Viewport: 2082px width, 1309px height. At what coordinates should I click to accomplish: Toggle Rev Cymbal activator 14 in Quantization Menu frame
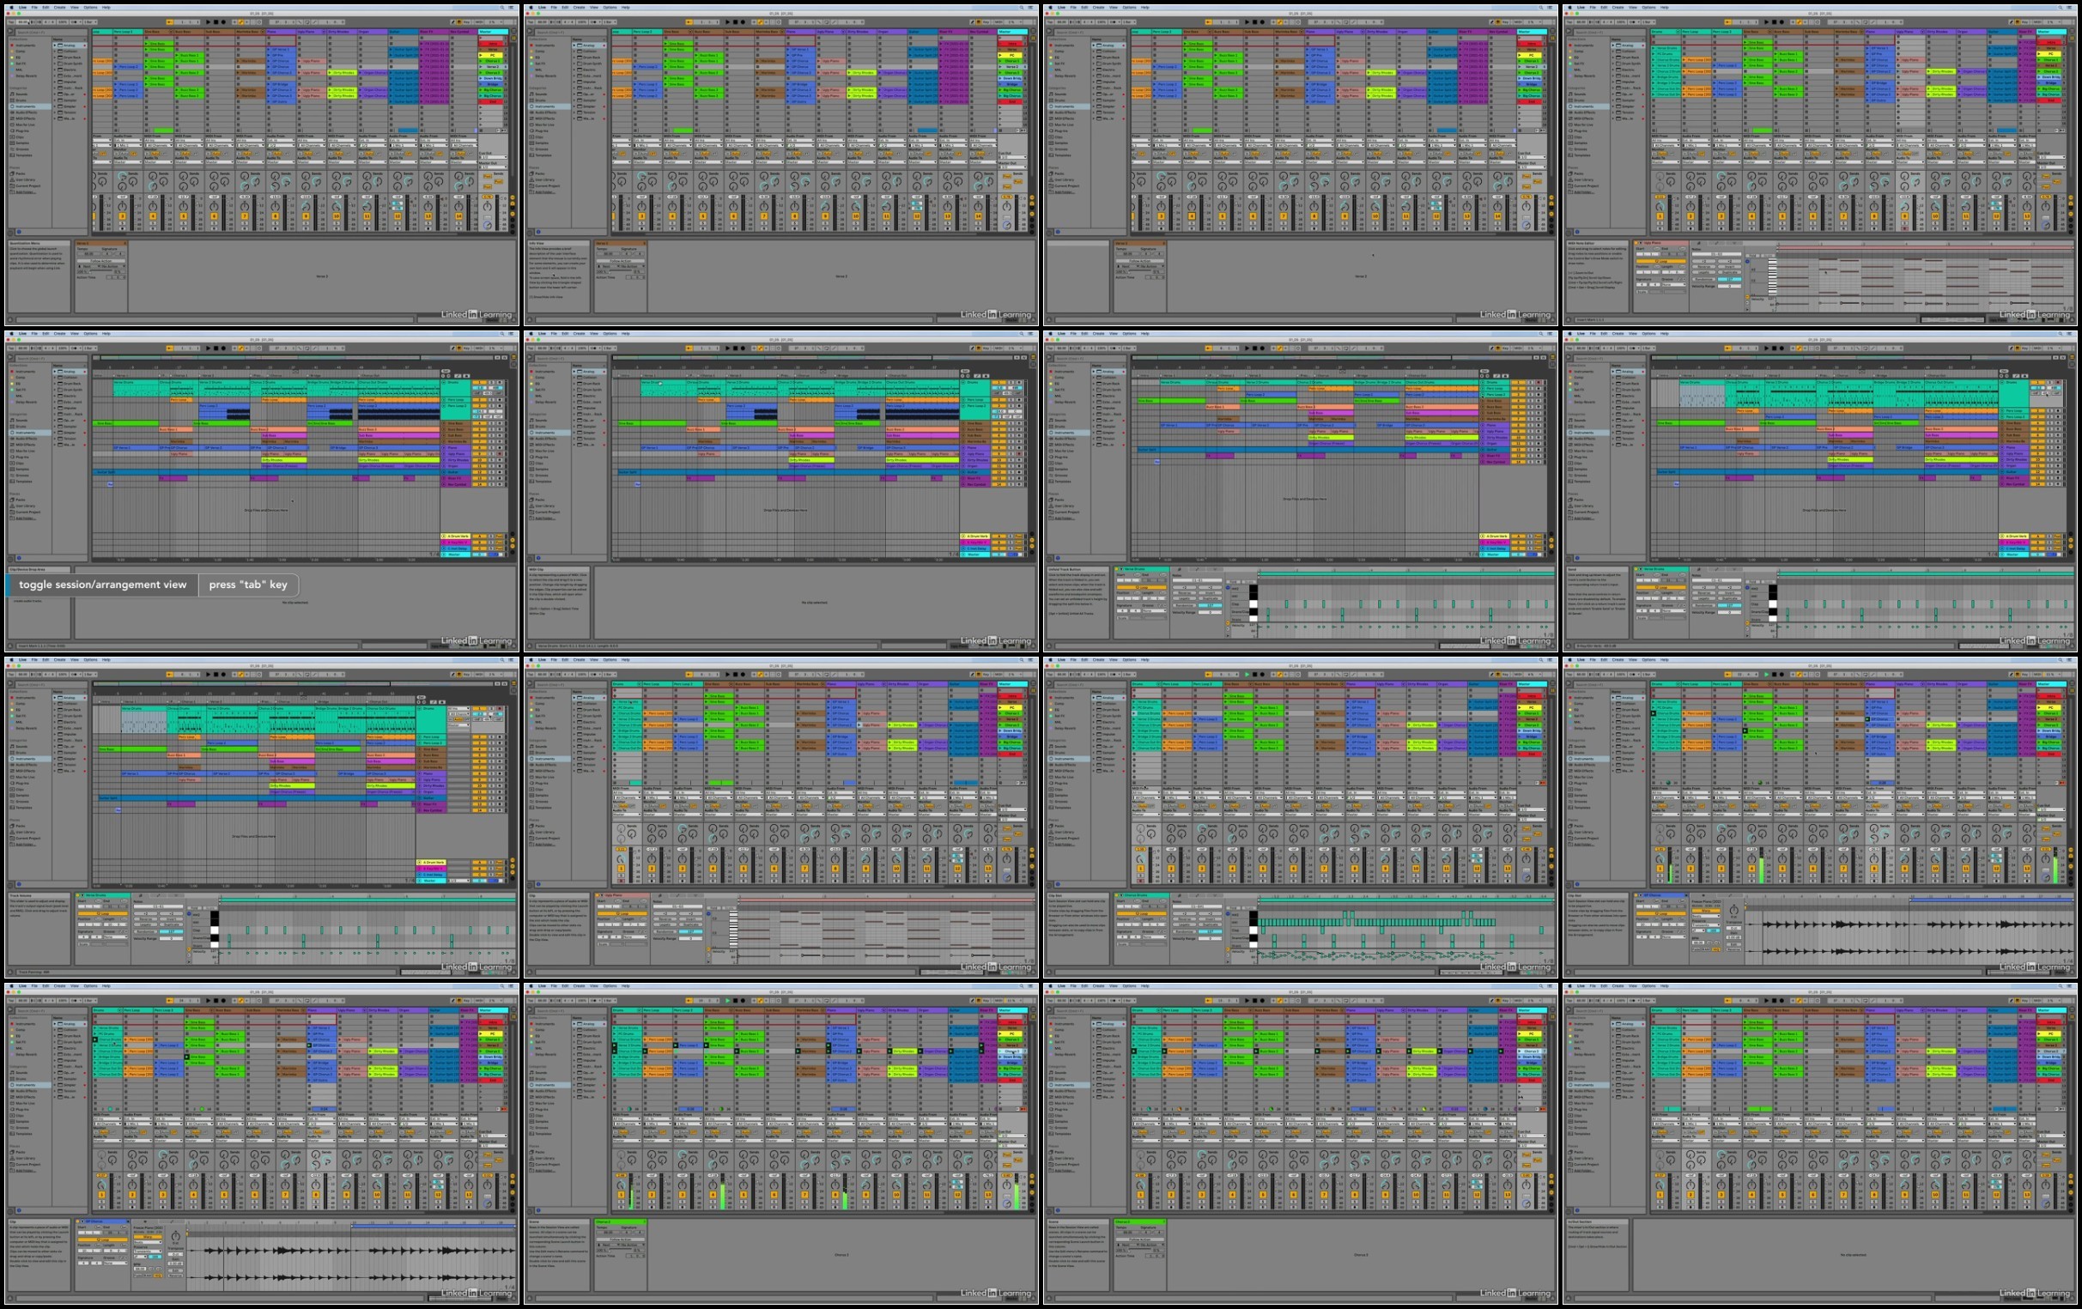pos(459,216)
